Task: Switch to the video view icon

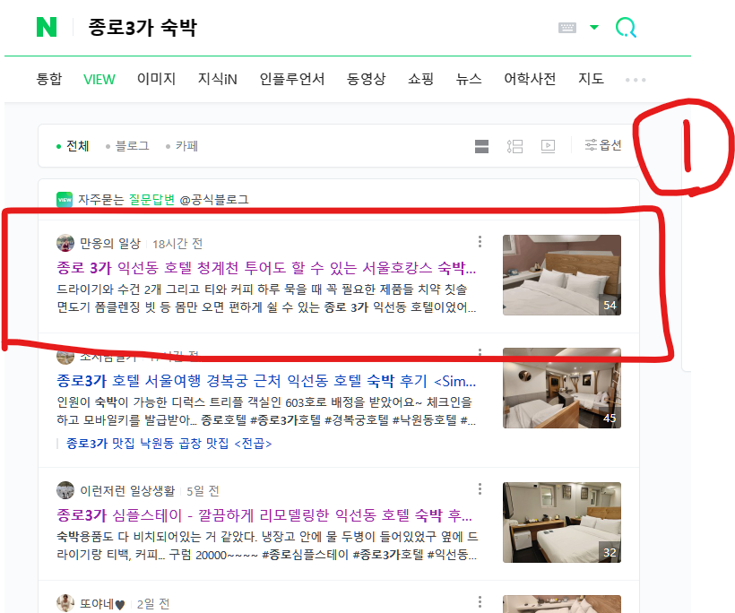Action: click(x=548, y=146)
